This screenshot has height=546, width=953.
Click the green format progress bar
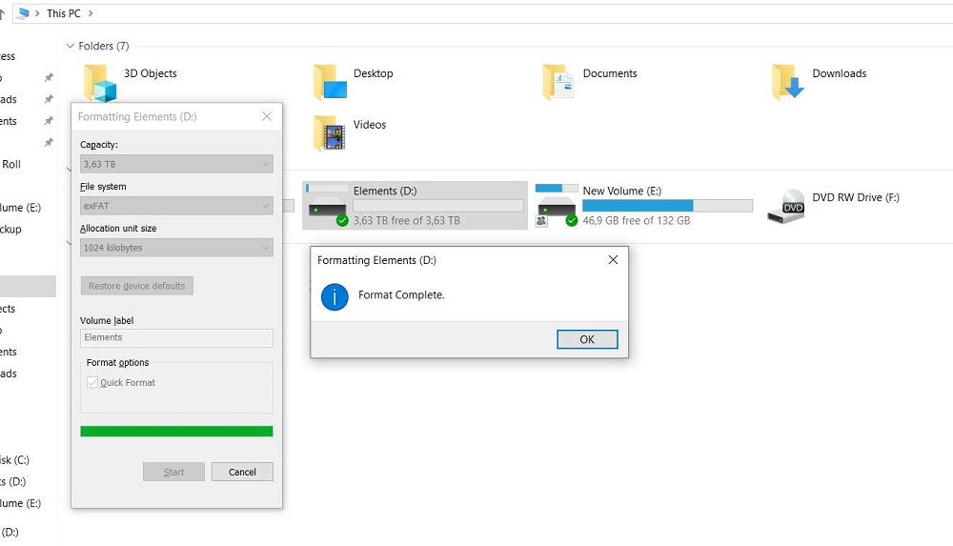pyautogui.click(x=176, y=432)
